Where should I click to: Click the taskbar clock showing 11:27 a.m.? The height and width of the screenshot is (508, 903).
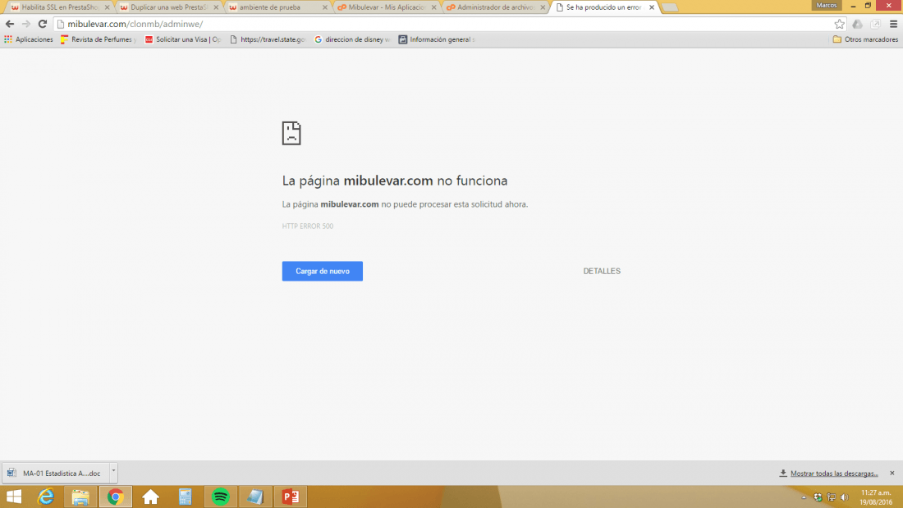[x=876, y=497]
